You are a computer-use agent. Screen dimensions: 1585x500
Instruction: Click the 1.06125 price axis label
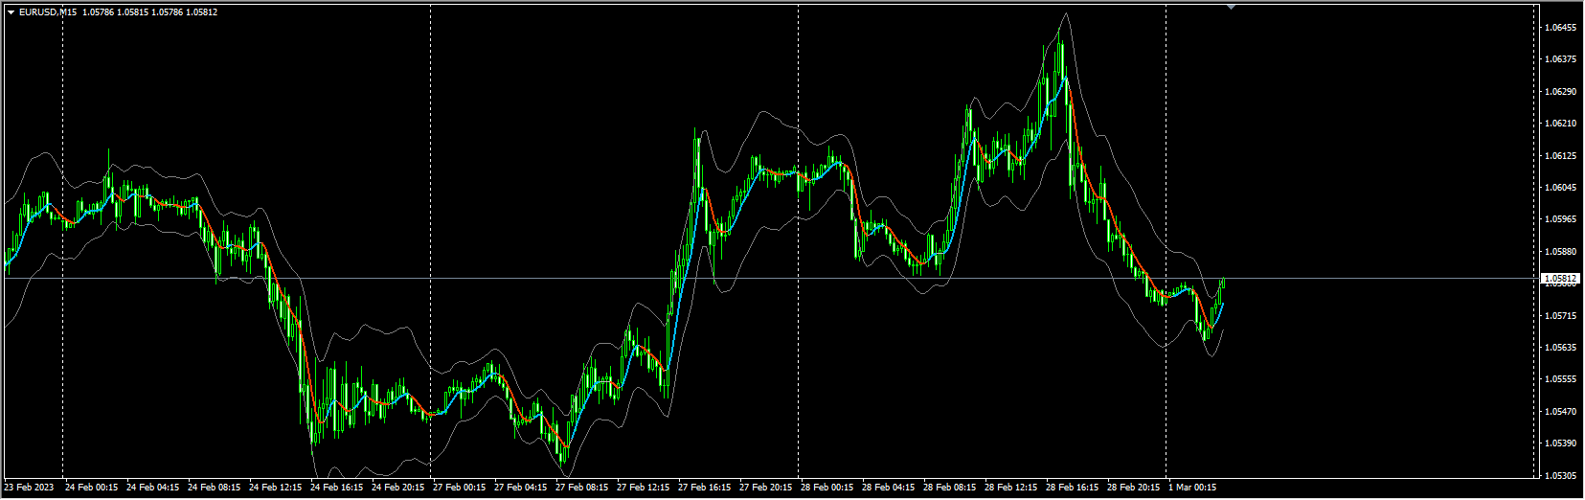click(1560, 156)
